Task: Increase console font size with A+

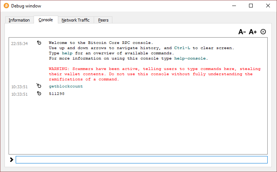Action: coord(253,32)
